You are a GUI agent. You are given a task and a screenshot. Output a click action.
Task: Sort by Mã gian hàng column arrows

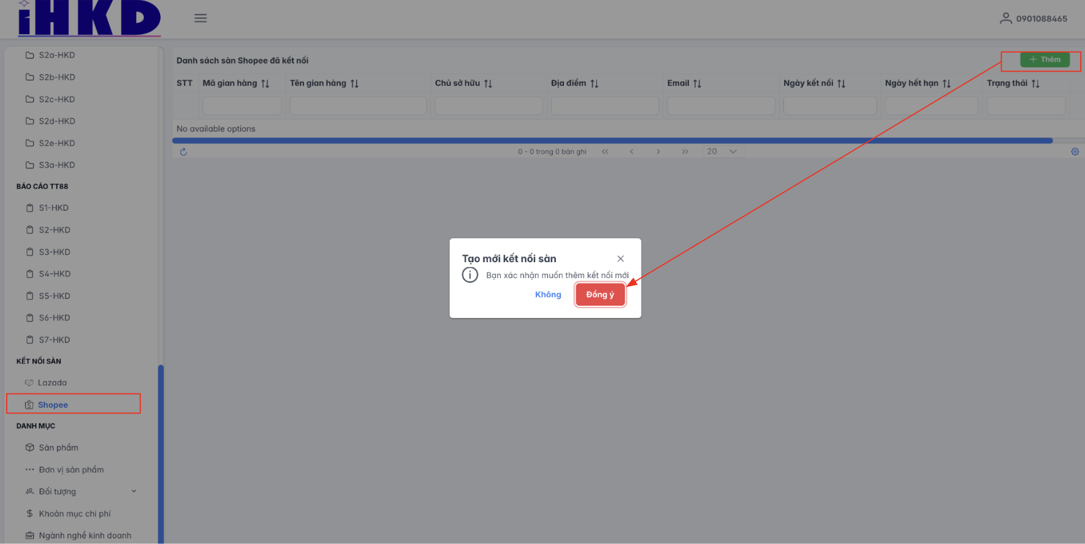click(265, 84)
